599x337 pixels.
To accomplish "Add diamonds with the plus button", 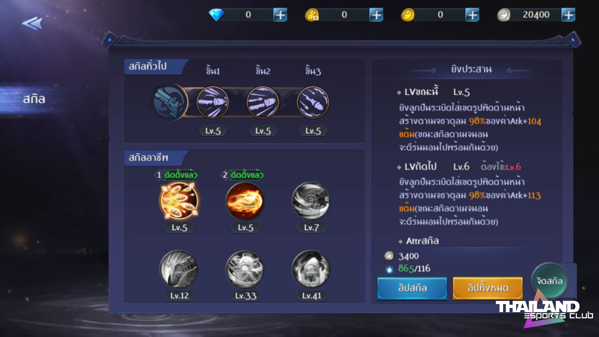I will click(280, 15).
